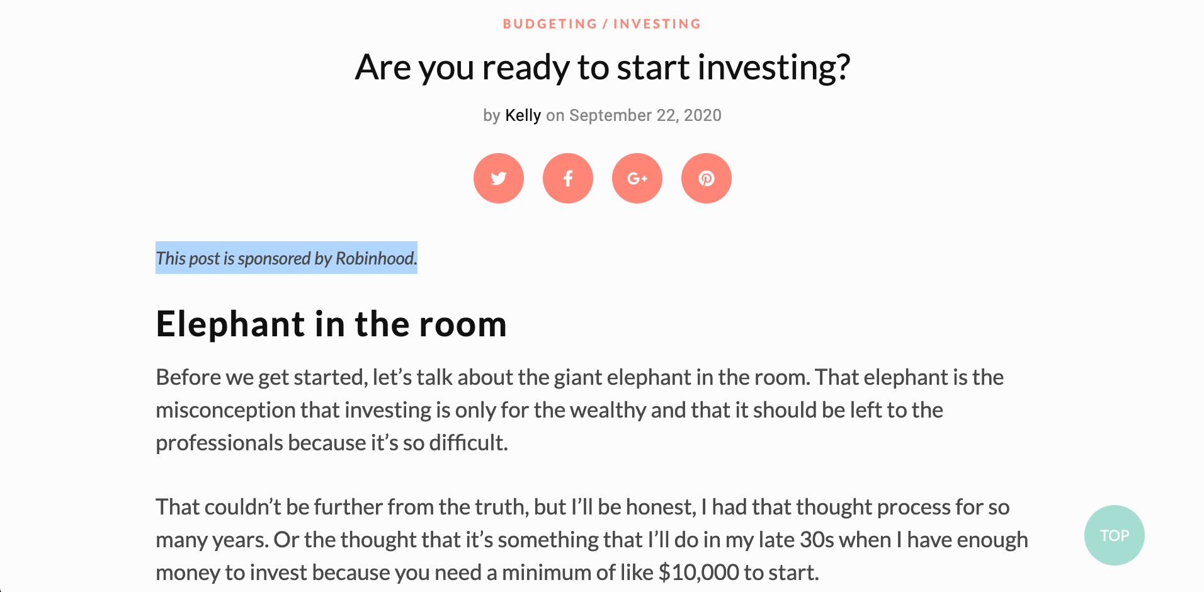The width and height of the screenshot is (1204, 592).
Task: Pin the article with Pinterest icon
Action: [x=706, y=178]
